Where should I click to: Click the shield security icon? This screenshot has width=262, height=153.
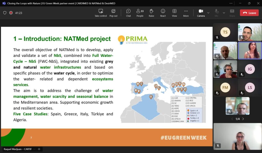click(5, 13)
